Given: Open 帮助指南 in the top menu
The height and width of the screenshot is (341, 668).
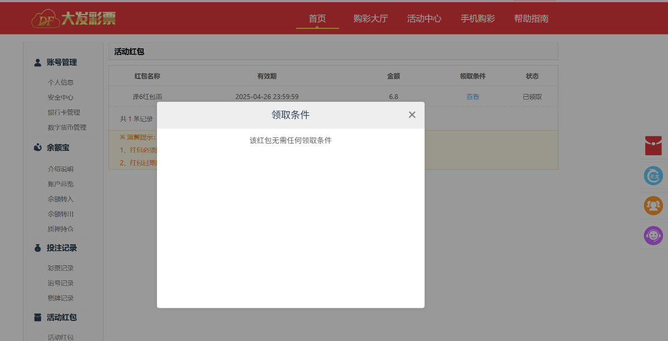Looking at the screenshot, I should [531, 18].
